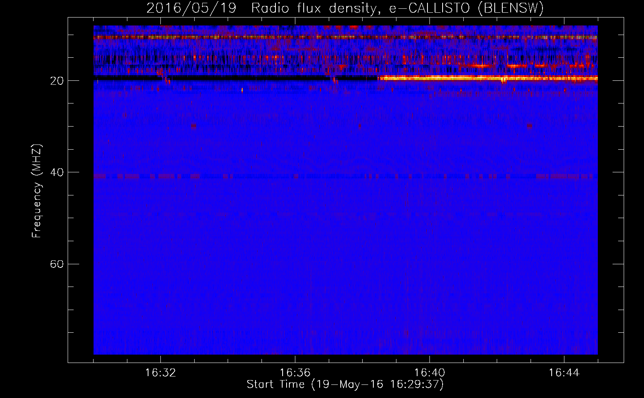The width and height of the screenshot is (644, 398).
Task: Click the plot title '2016/05/19 Radio flux density'
Action: pos(345,8)
